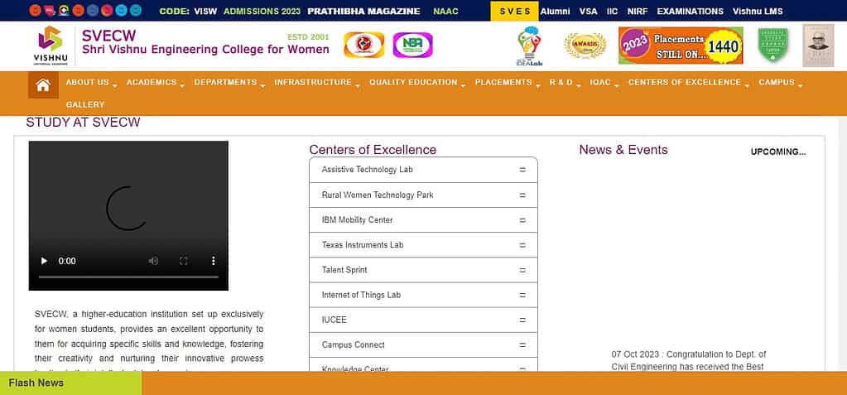
Task: Go to the home page icon
Action: click(43, 84)
